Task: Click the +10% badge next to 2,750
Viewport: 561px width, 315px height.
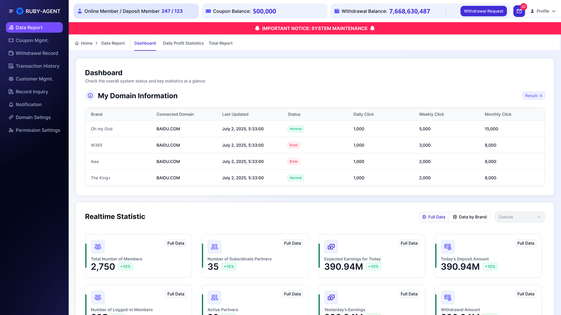Action: [125, 267]
